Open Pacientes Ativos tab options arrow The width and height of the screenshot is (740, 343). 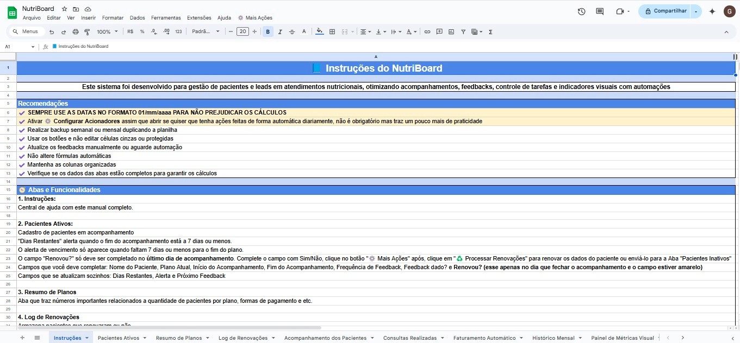(x=145, y=338)
